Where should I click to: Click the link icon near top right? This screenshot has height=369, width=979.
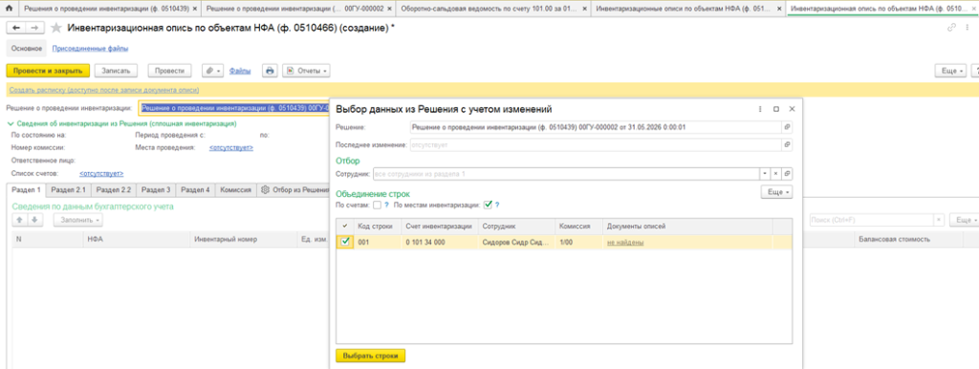click(952, 28)
